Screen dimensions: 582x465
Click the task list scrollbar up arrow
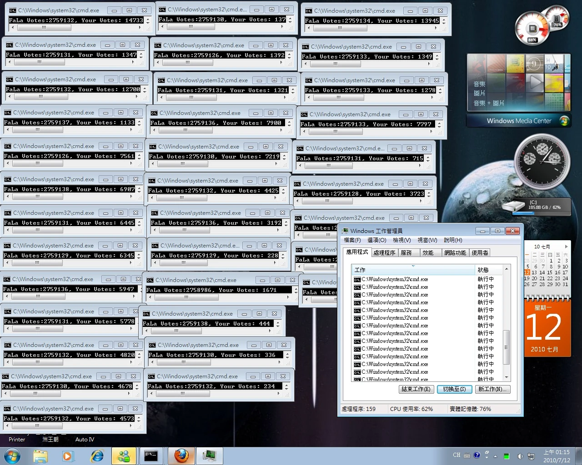pyautogui.click(x=507, y=269)
